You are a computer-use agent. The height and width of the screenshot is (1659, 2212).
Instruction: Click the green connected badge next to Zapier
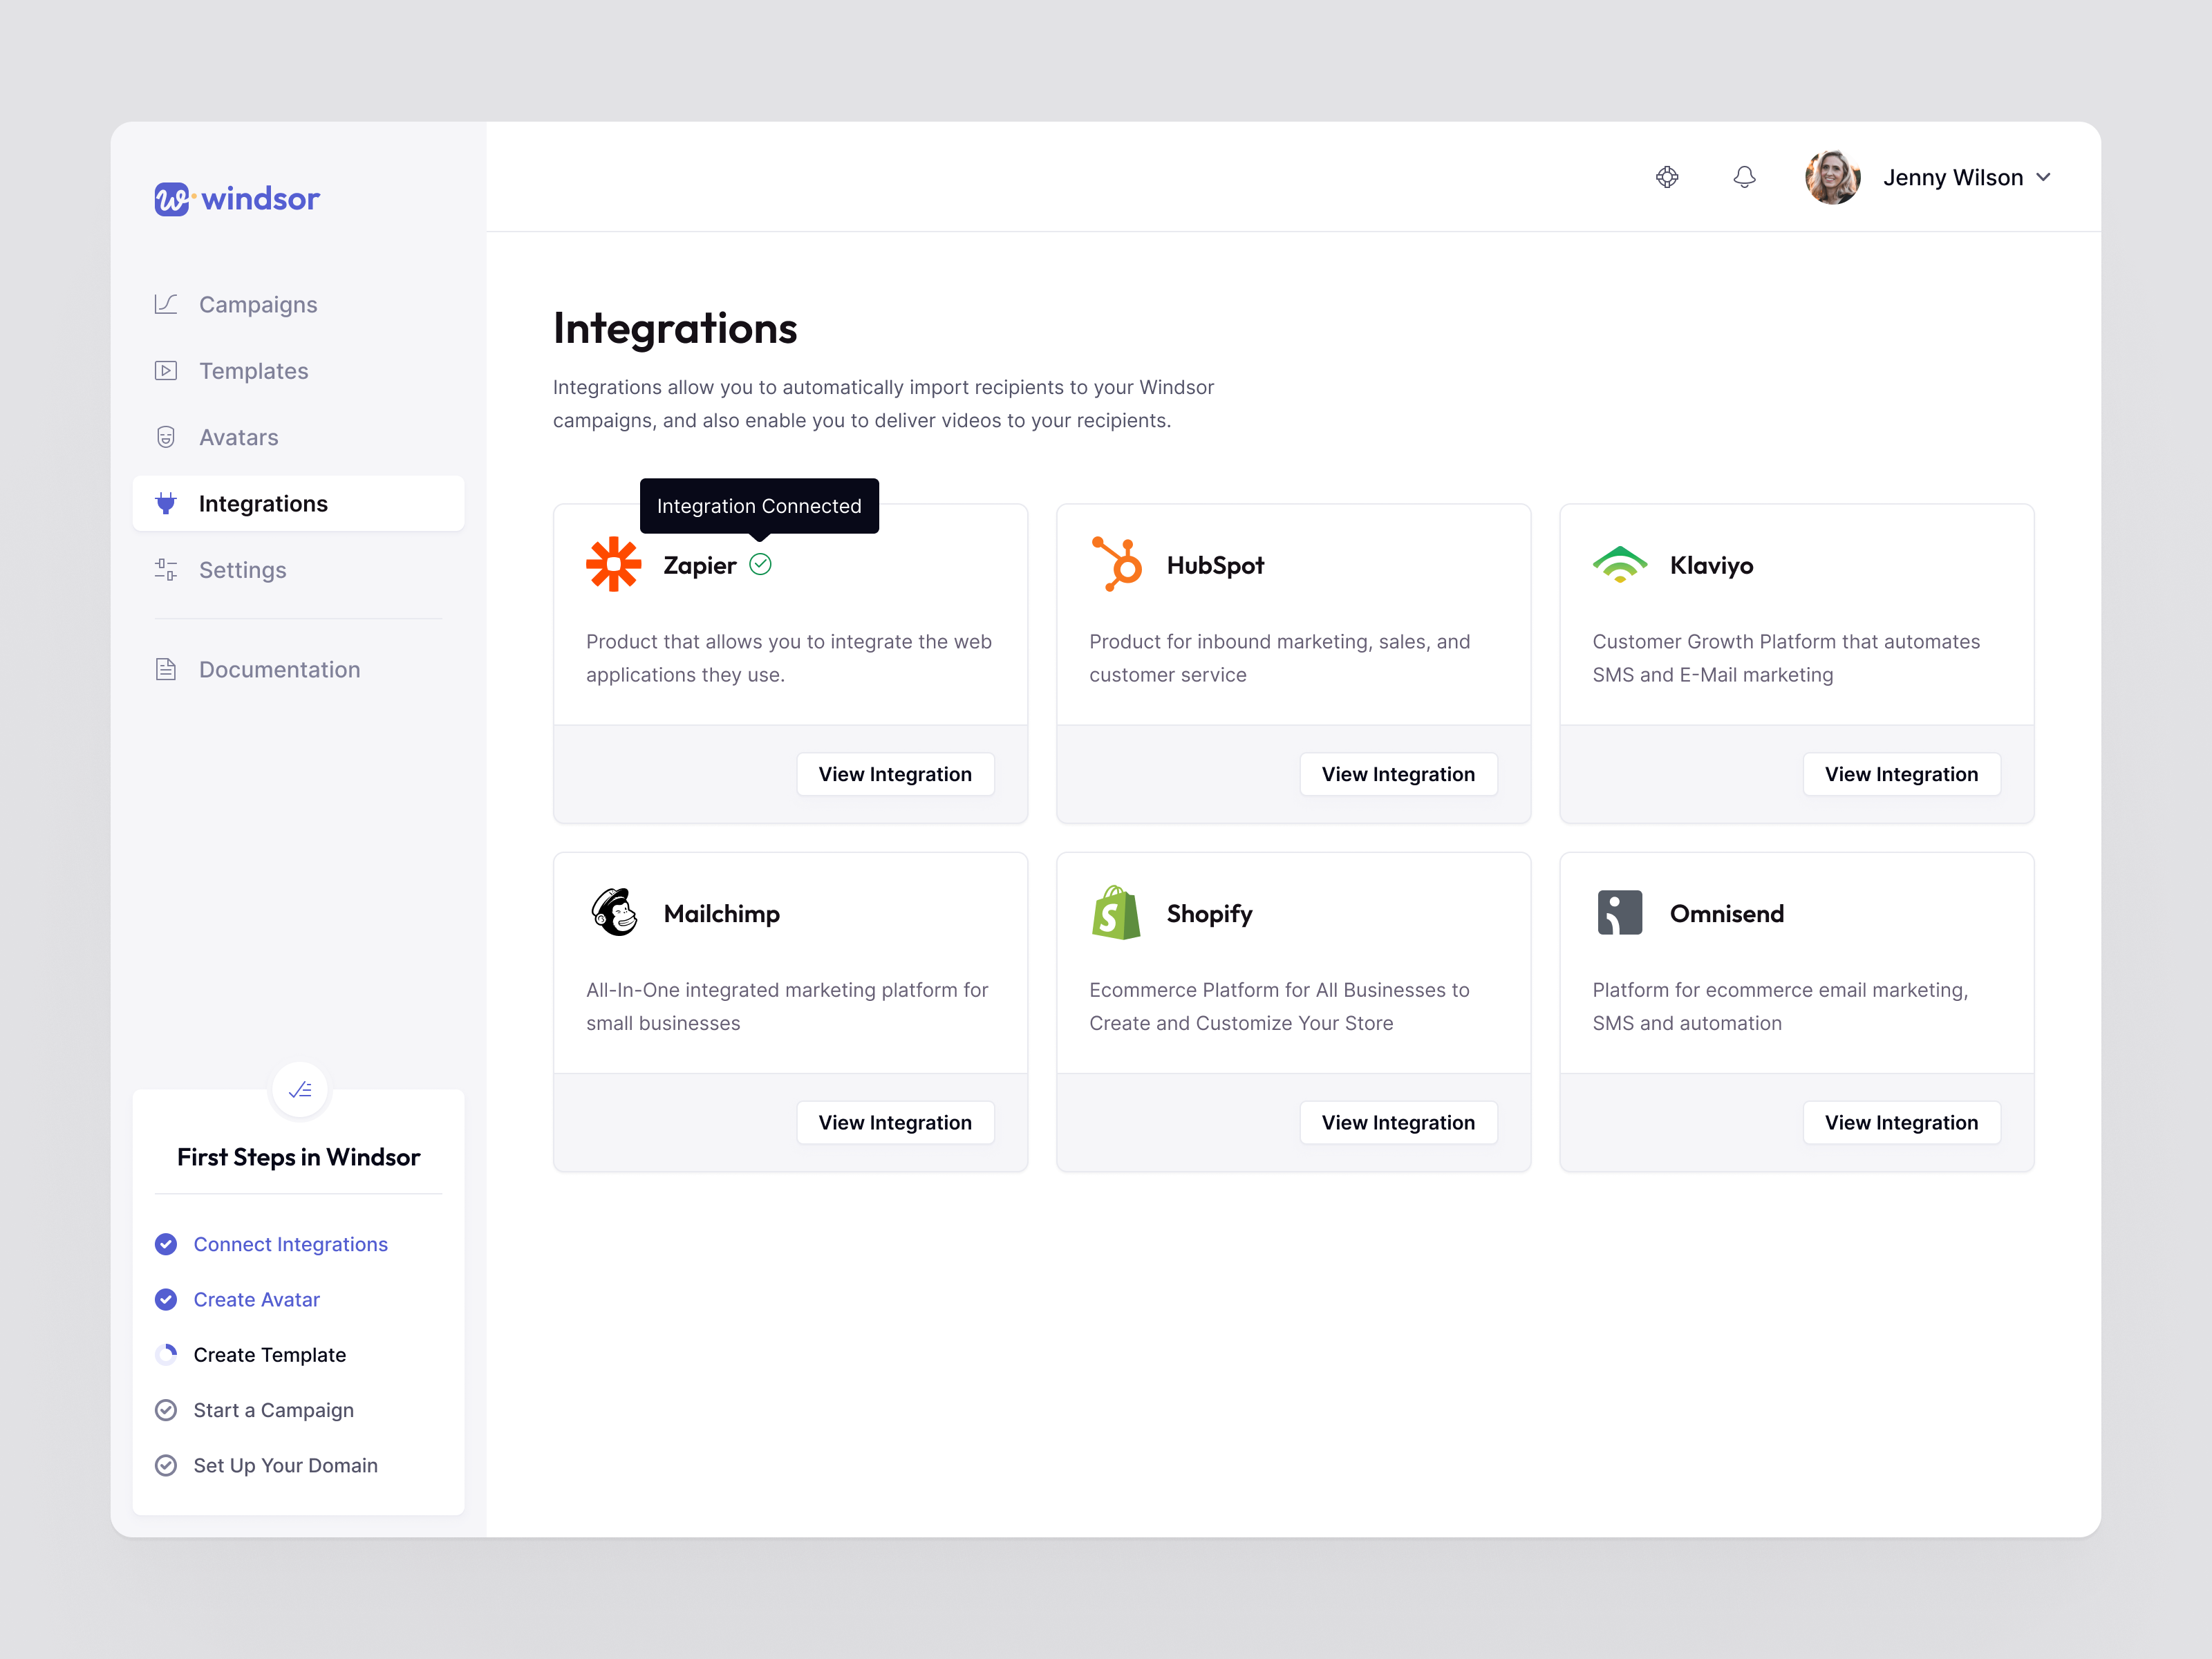(761, 565)
